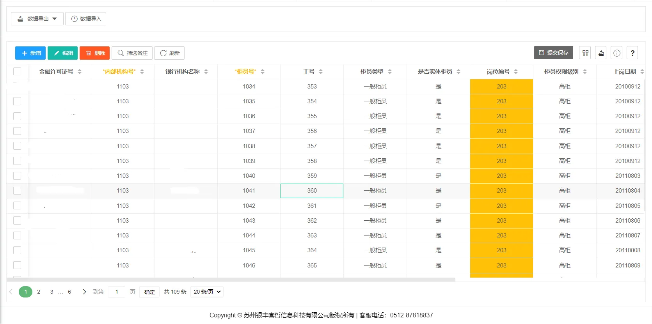652x324 pixels.
Task: Click yellow 203 cell in first row
Action: 501,87
